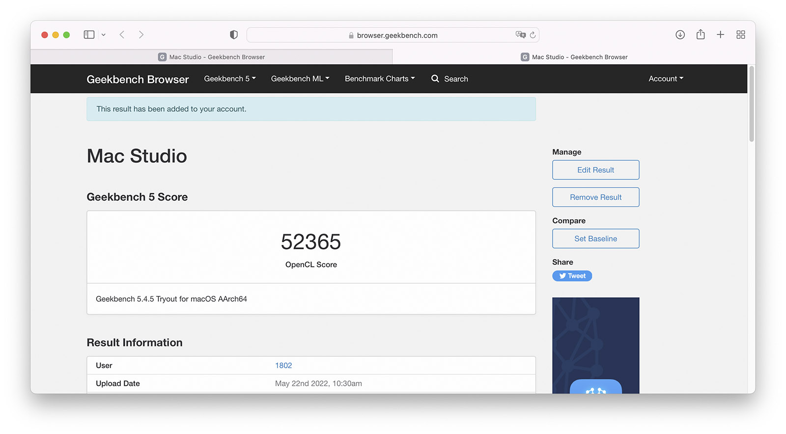Click the OpenCL Score label

[311, 264]
